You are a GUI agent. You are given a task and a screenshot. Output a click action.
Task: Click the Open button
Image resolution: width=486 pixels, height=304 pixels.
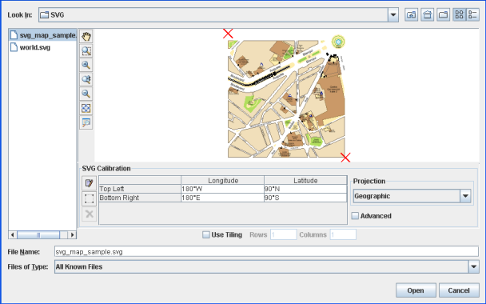(416, 290)
